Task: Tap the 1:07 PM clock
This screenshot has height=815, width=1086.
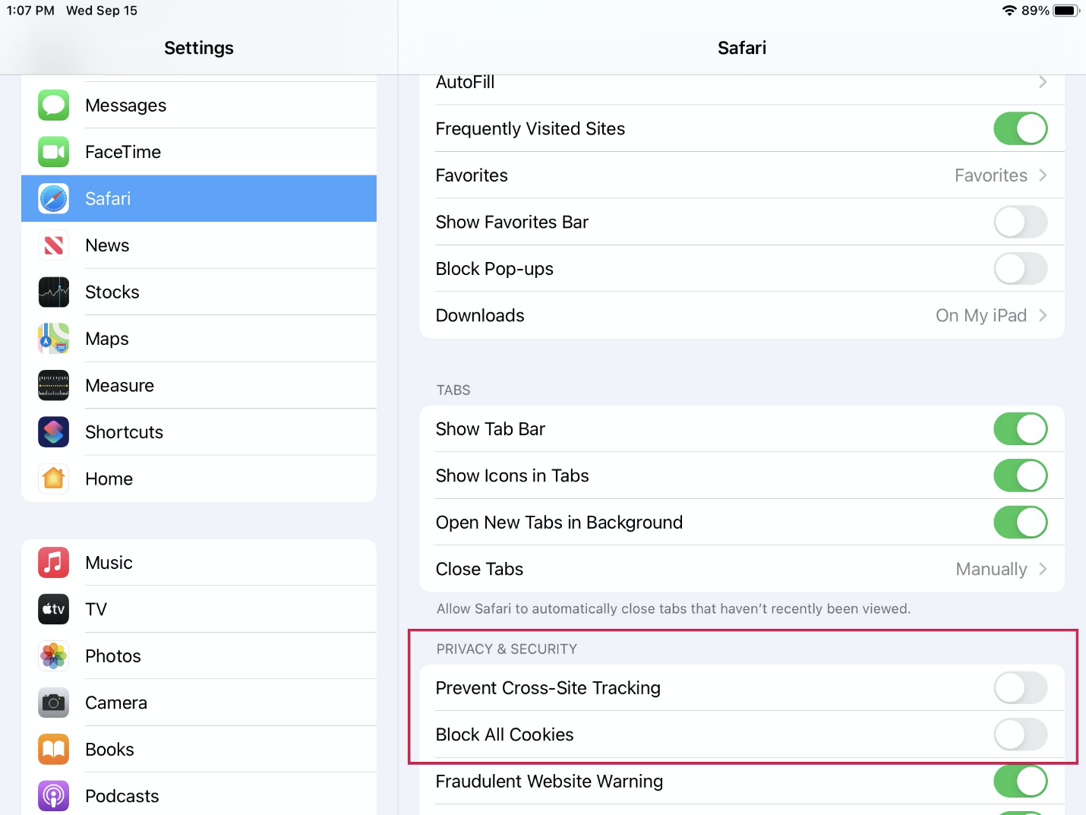Action: (x=30, y=11)
